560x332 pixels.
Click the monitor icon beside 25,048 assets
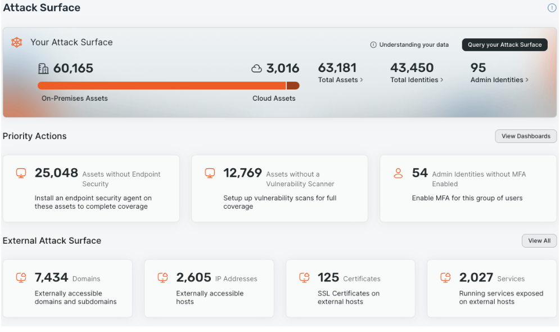point(21,173)
